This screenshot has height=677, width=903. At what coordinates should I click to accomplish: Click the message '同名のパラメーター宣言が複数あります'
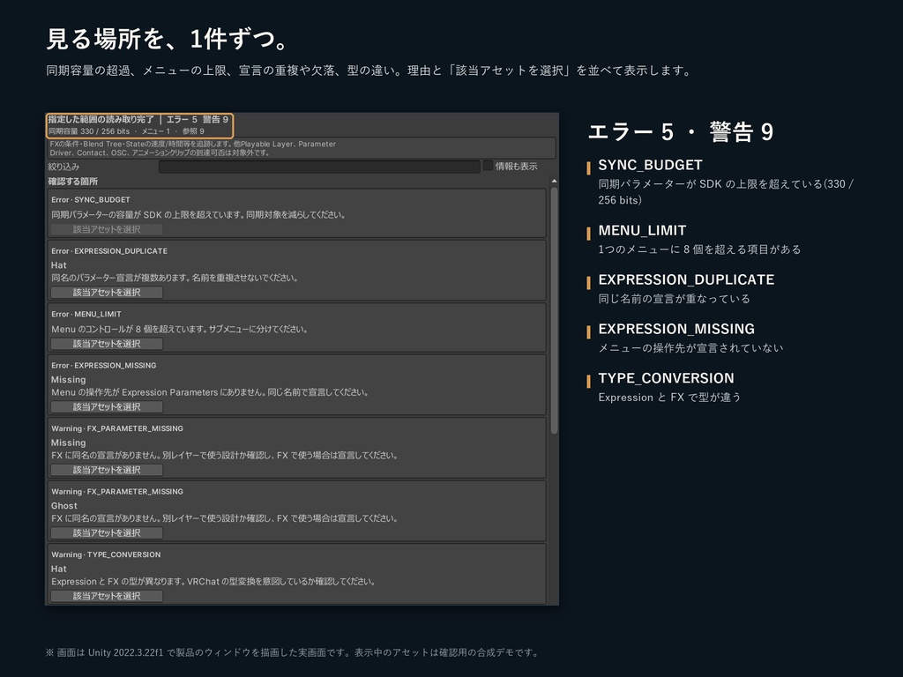click(x=175, y=278)
